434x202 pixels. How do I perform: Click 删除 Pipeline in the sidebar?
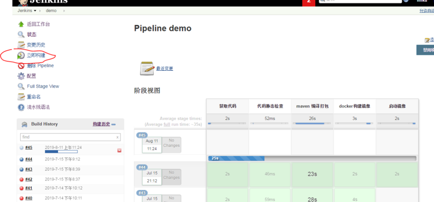[40, 65]
